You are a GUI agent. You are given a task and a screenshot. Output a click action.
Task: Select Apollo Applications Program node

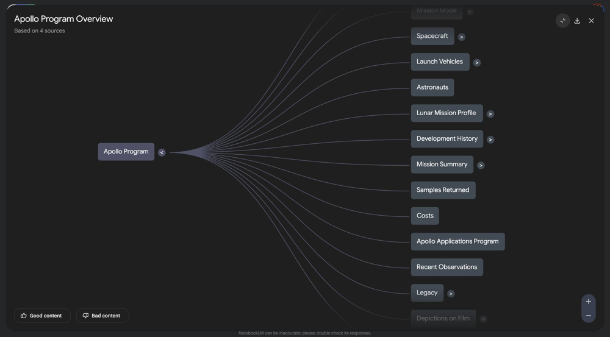457,241
